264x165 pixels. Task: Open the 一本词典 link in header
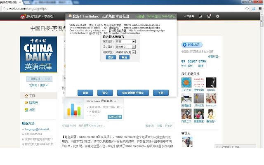[189, 16]
